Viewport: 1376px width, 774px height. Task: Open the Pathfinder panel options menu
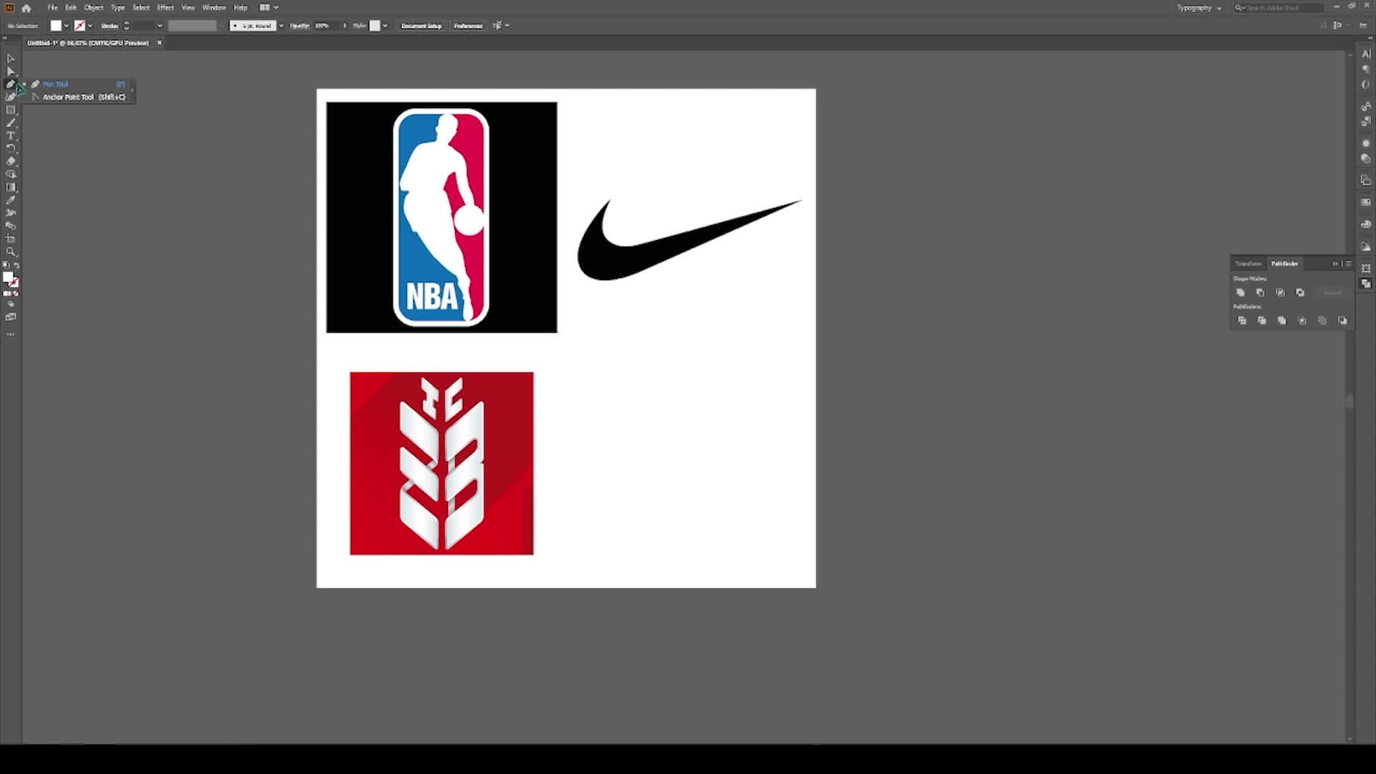[x=1348, y=264]
